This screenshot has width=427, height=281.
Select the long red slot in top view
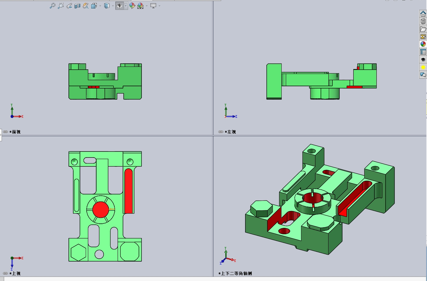[x=128, y=191]
